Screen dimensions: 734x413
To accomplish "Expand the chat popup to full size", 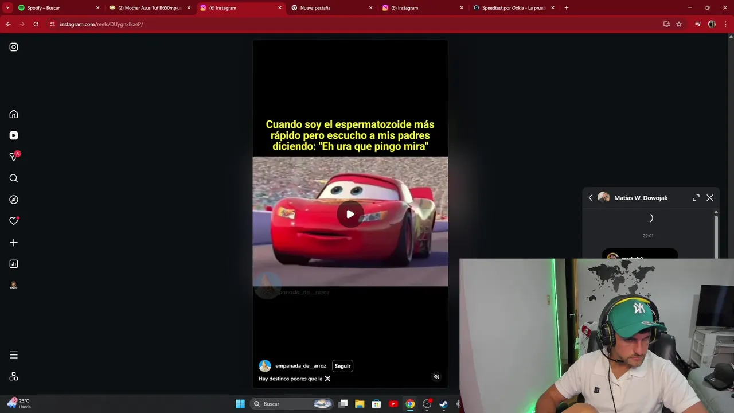I will click(x=696, y=198).
